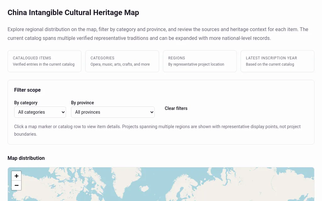Zoom in the map with plus button
This screenshot has width=322, height=201.
(x=16, y=176)
